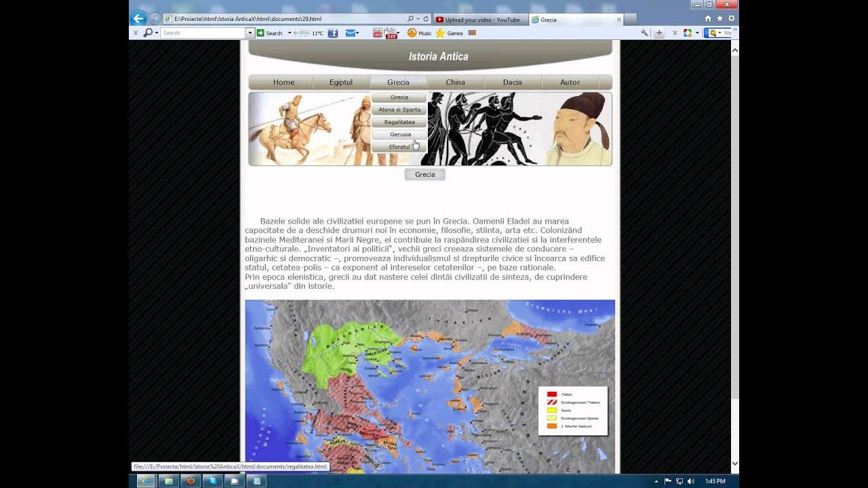The width and height of the screenshot is (868, 488).
Task: Choose Eforatul submenu entry
Action: (x=399, y=146)
